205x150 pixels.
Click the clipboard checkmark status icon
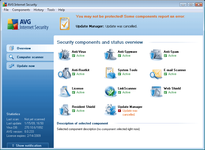pyautogui.click(x=65, y=24)
